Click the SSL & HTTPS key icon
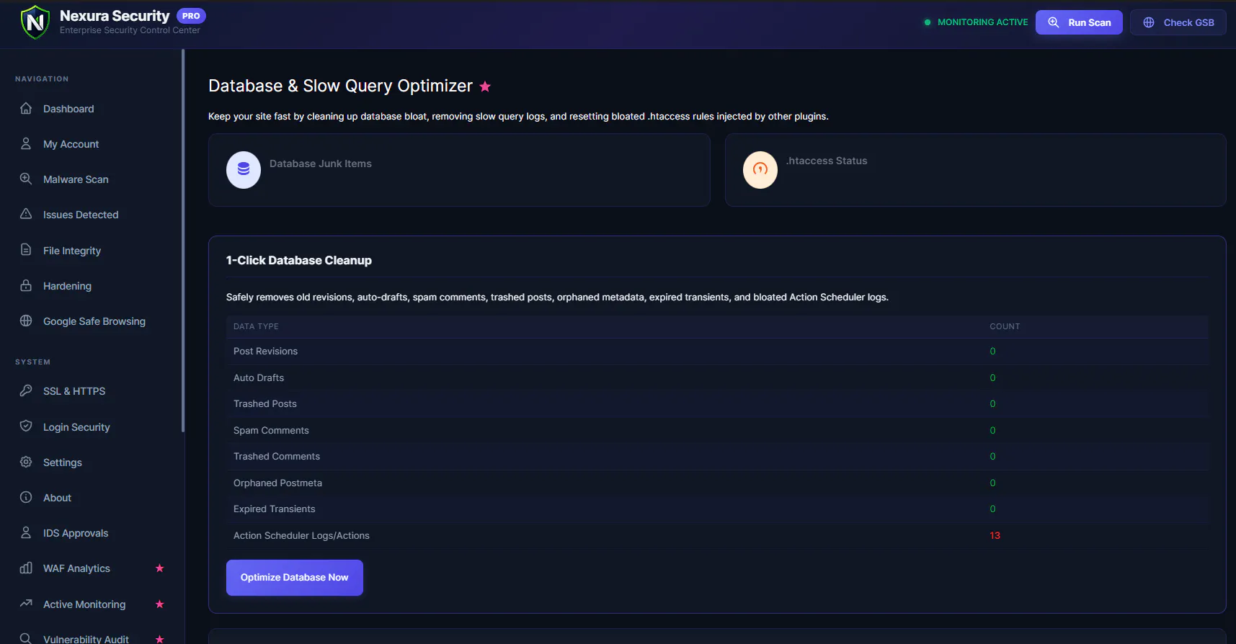The image size is (1236, 644). (26, 390)
